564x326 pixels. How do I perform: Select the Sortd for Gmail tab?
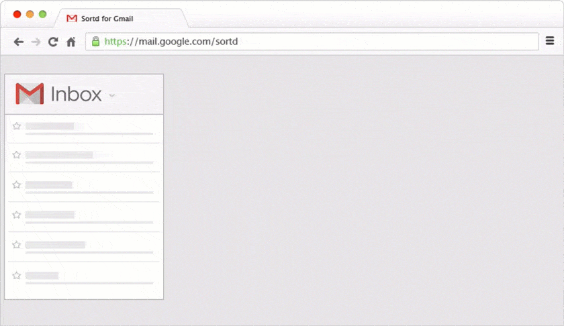[x=121, y=18]
